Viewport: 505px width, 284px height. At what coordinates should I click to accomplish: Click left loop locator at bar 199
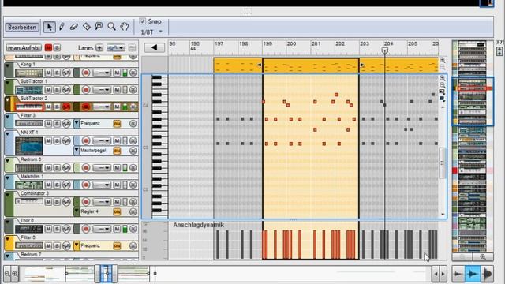click(260, 65)
